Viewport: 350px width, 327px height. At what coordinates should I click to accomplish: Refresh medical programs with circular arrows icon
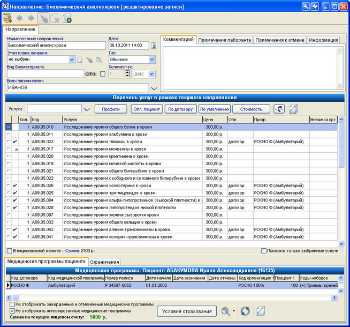click(x=245, y=311)
